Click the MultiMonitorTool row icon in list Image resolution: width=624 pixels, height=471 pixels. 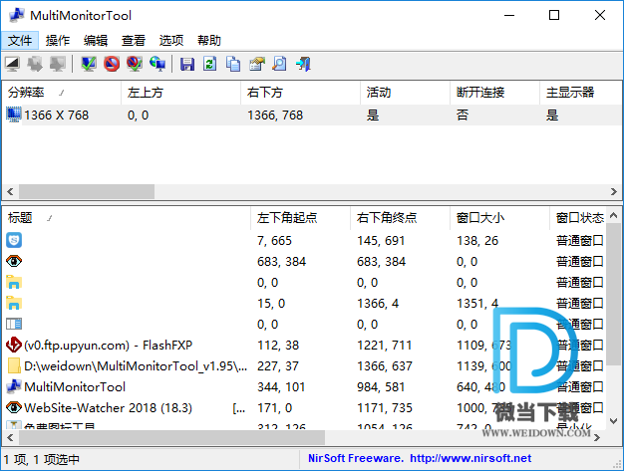[14, 386]
